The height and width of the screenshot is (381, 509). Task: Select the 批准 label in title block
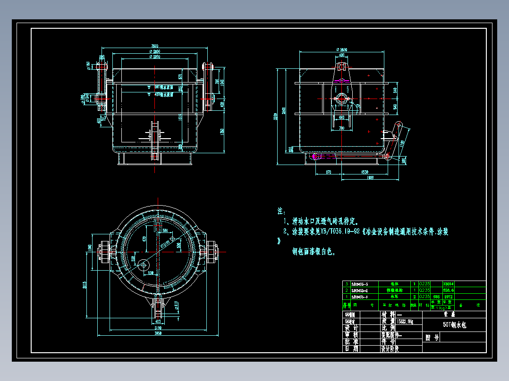351,342
